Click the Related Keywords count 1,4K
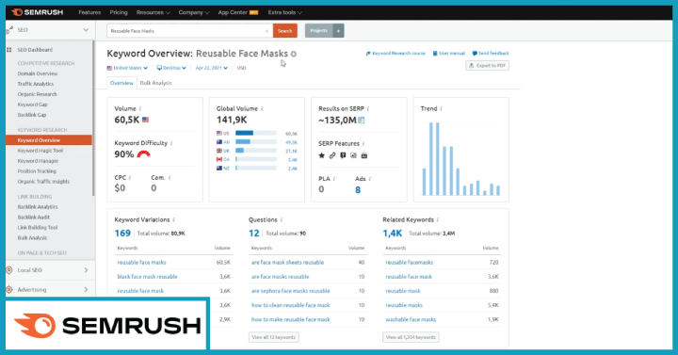The width and height of the screenshot is (678, 355). pos(392,234)
